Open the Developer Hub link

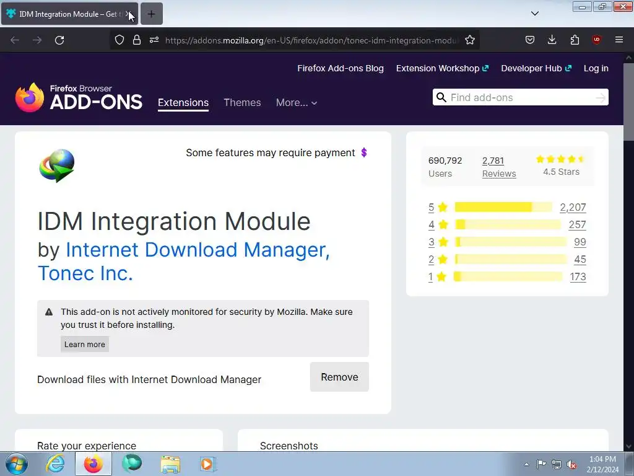(536, 68)
